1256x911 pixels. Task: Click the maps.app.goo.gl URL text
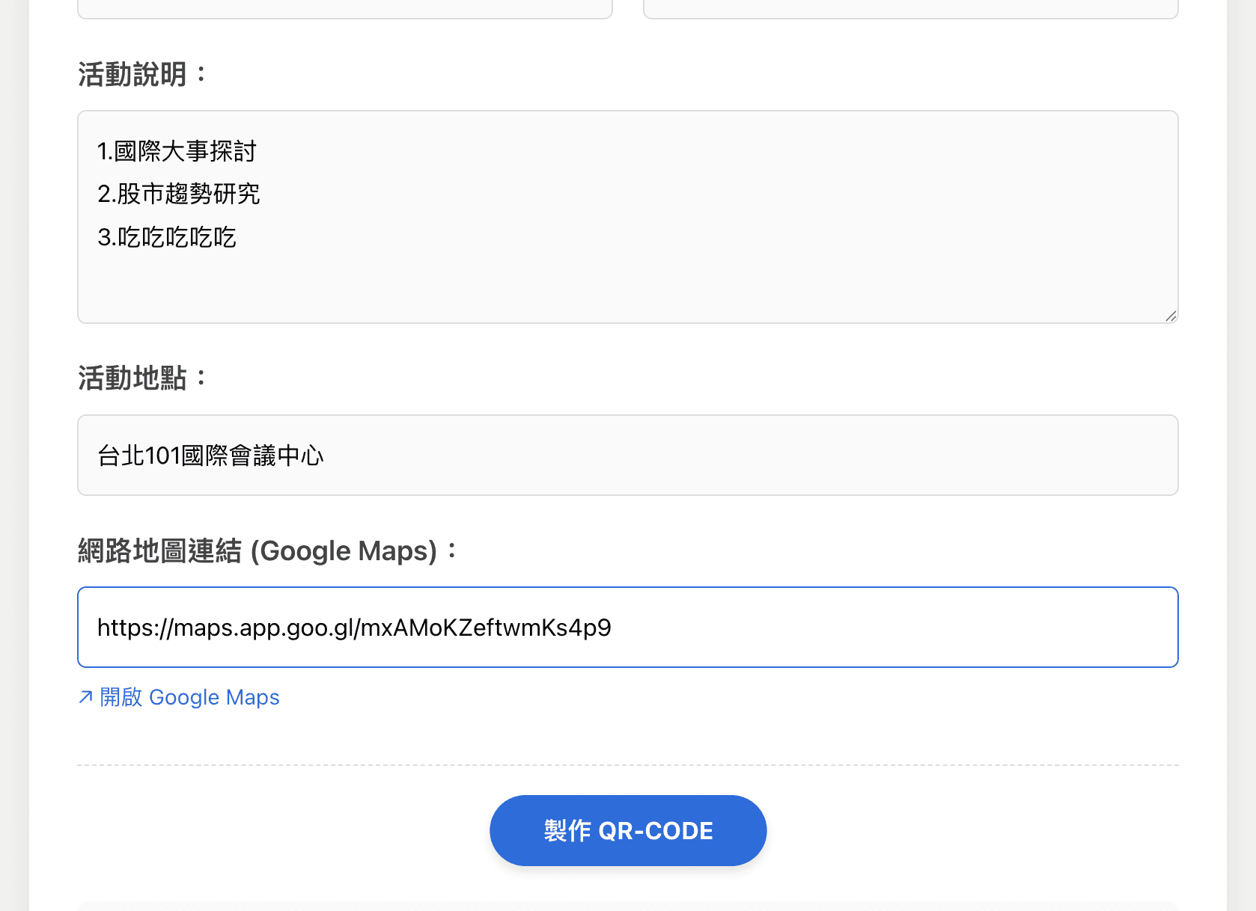click(354, 627)
